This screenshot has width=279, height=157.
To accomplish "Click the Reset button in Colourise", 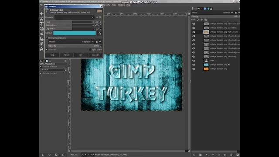I will coord(66,55).
